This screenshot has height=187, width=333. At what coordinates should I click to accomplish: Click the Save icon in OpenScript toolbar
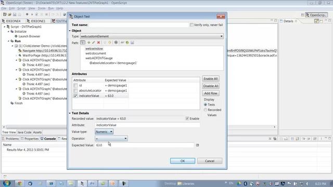(x=15, y=15)
